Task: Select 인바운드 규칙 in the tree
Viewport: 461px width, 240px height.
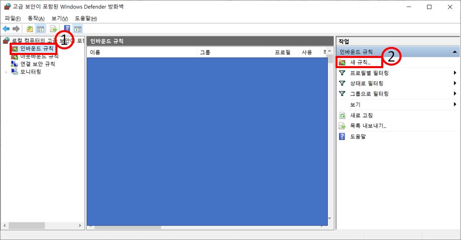Action: point(37,48)
